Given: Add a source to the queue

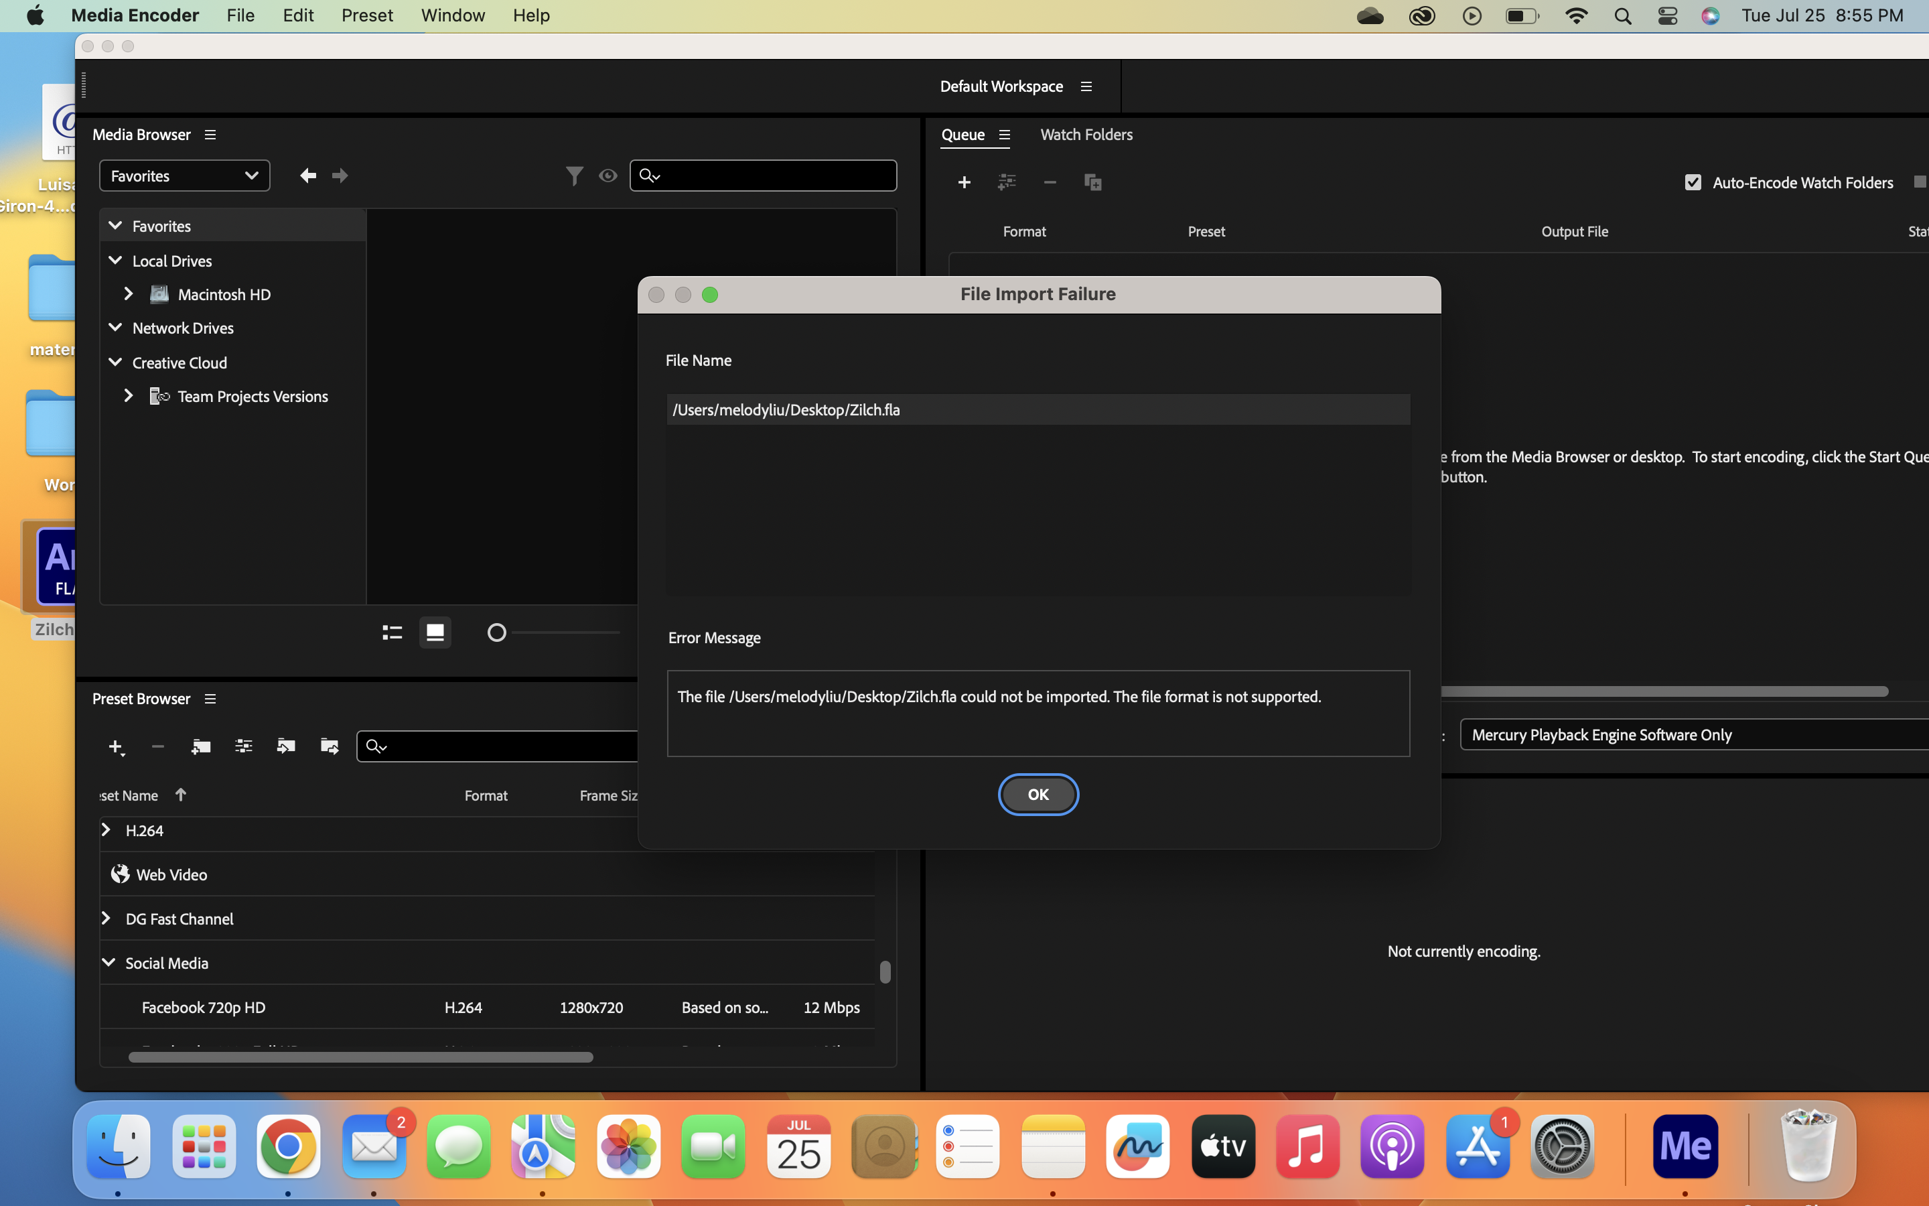Looking at the screenshot, I should click(964, 182).
